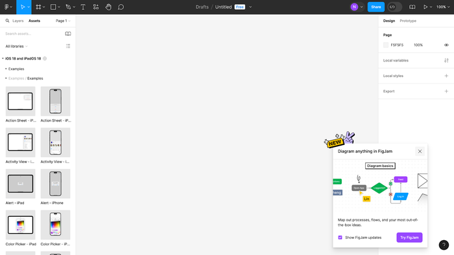Click the Untitled file name
Screen dimensions: 454x255
tap(223, 7)
